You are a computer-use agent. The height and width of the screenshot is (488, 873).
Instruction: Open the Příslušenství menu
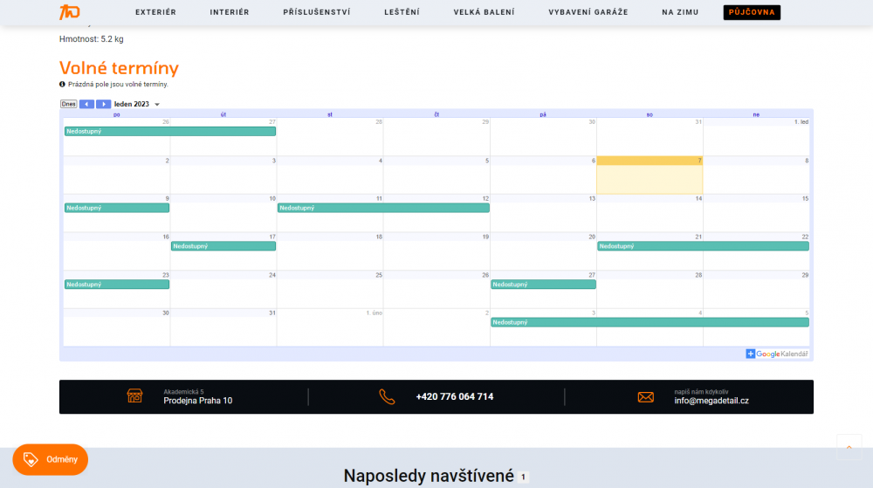(317, 12)
